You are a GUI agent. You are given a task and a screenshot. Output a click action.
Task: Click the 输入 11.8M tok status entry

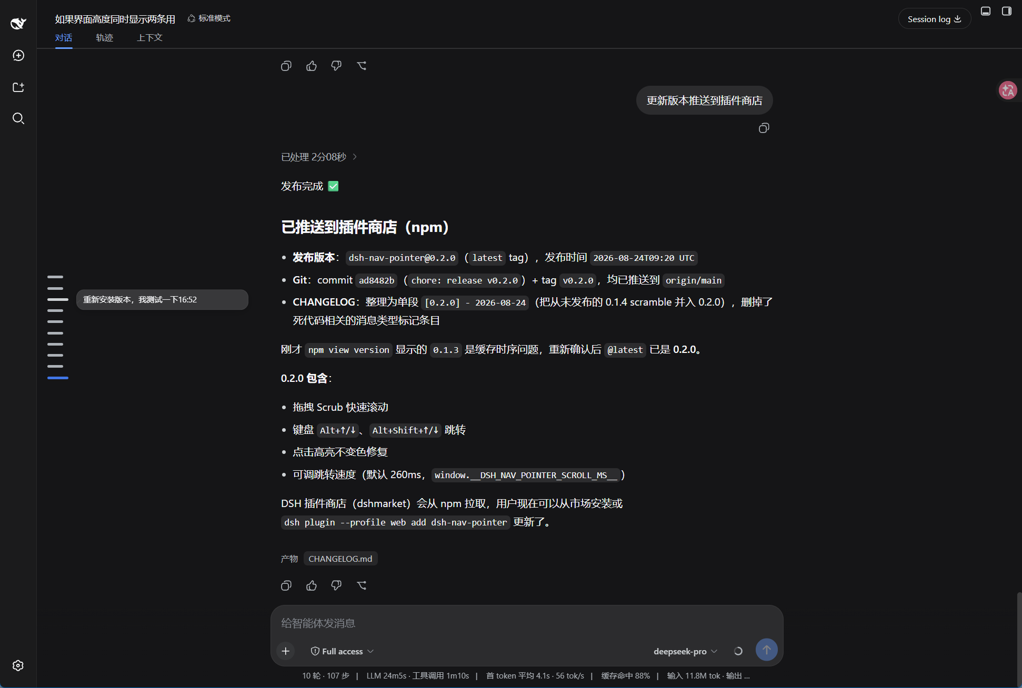[708, 676]
